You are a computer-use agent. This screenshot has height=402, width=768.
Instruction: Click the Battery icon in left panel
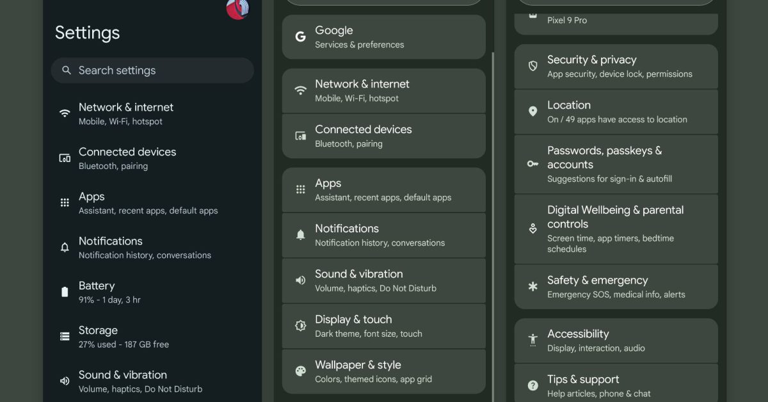65,292
